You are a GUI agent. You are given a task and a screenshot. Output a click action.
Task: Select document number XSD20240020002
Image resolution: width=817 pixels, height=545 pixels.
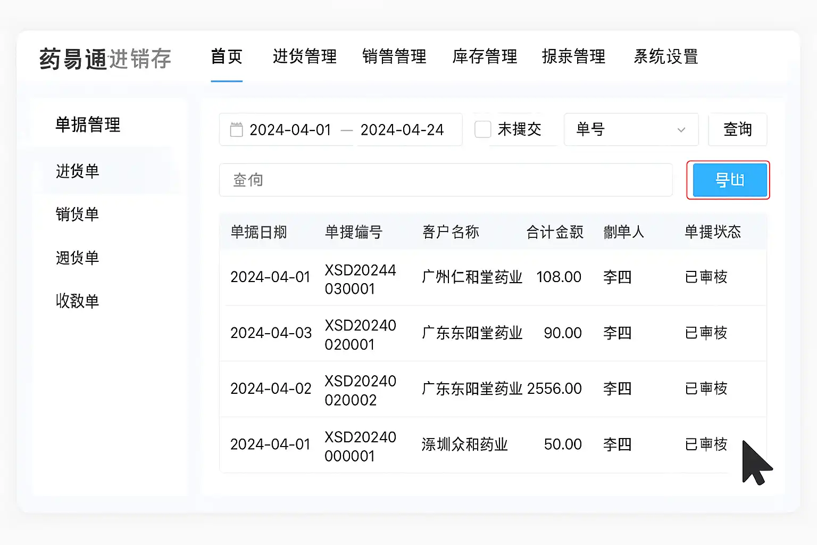click(361, 391)
